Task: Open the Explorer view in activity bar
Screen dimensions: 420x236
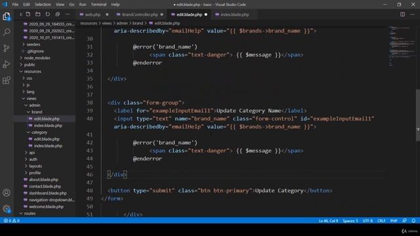Action: click(7, 16)
